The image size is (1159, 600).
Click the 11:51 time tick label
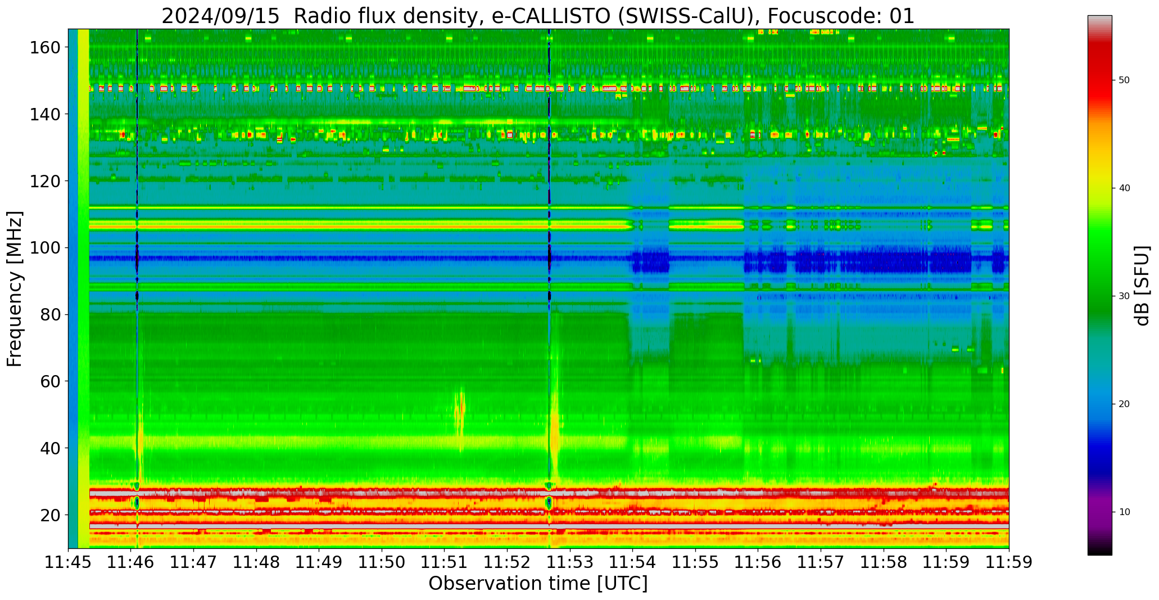pyautogui.click(x=445, y=562)
